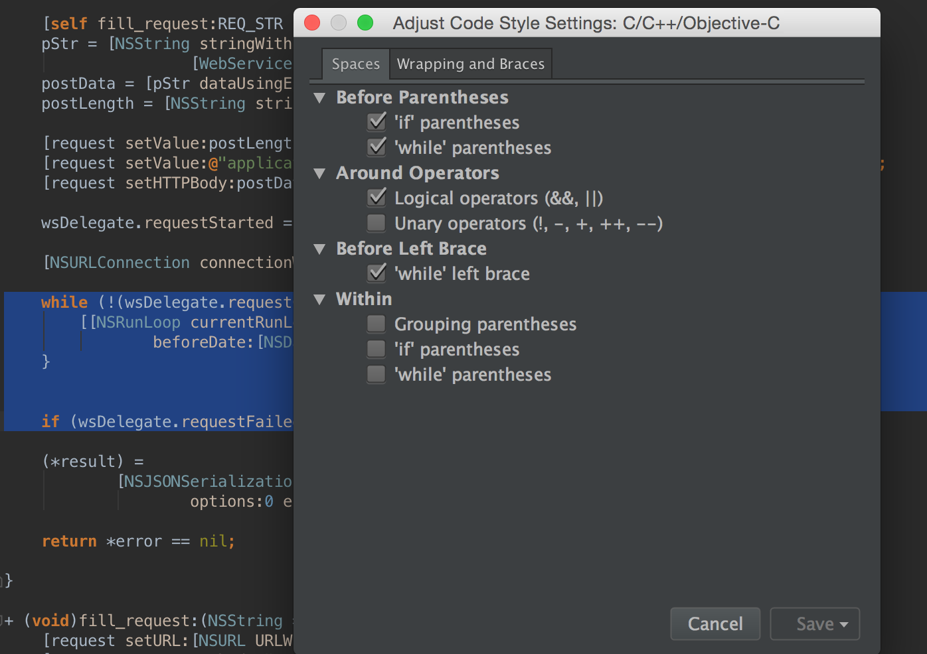Image resolution: width=927 pixels, height=654 pixels.
Task: Collapse the Before Left Brace section
Action: 320,249
